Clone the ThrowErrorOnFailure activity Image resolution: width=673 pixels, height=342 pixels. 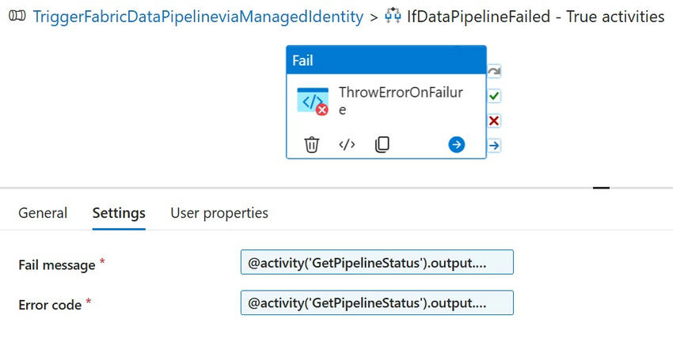click(382, 145)
